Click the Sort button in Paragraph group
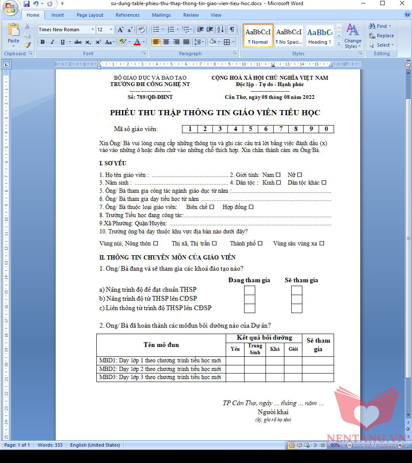The height and width of the screenshot is (463, 412). coord(221,30)
